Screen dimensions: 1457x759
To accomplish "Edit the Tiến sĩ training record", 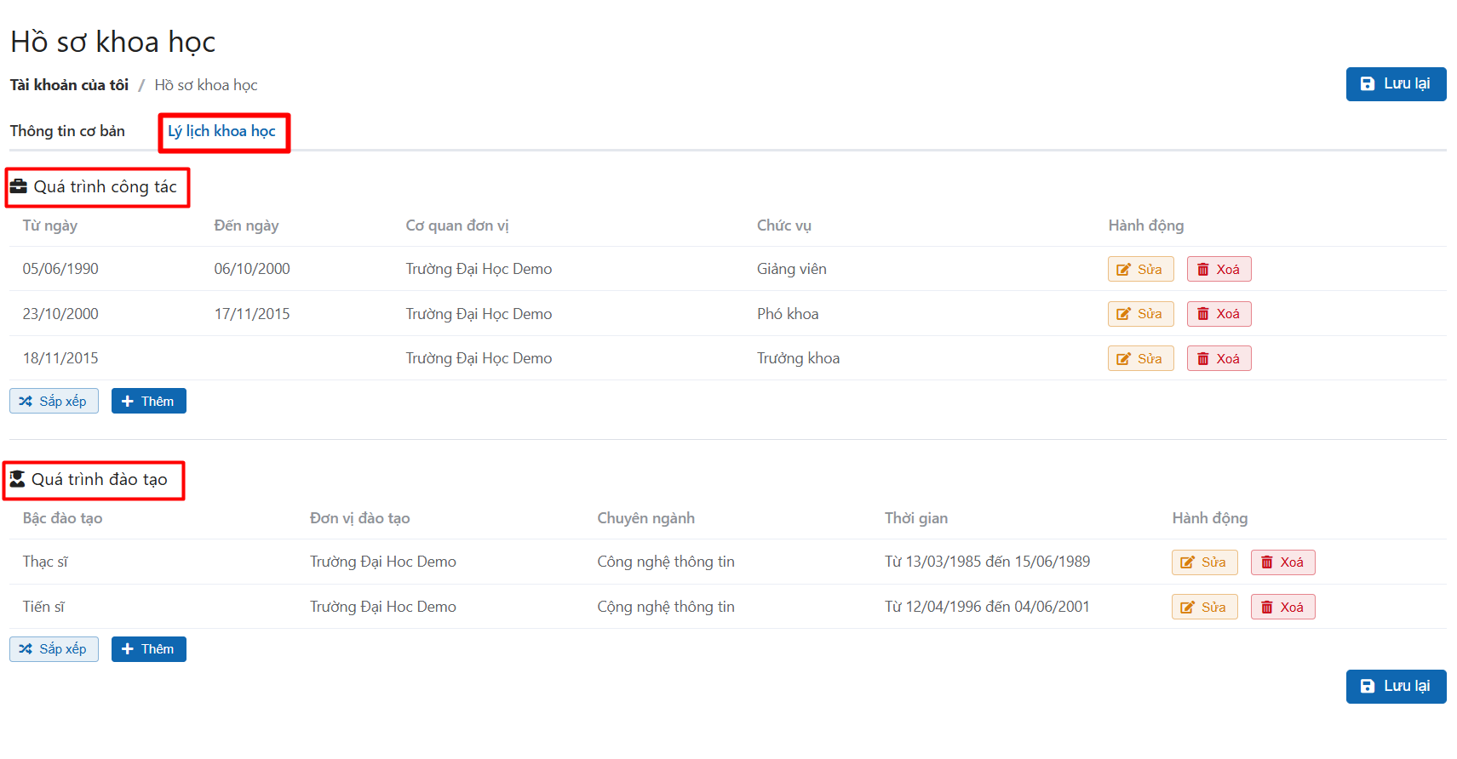I will [x=1203, y=607].
